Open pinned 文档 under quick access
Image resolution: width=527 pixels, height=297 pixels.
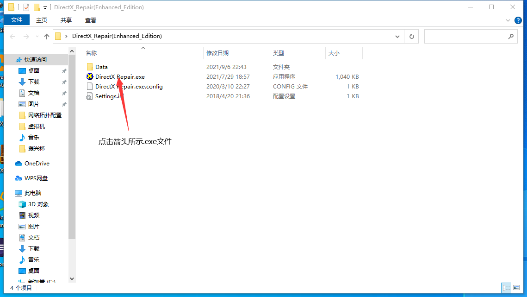pos(34,93)
